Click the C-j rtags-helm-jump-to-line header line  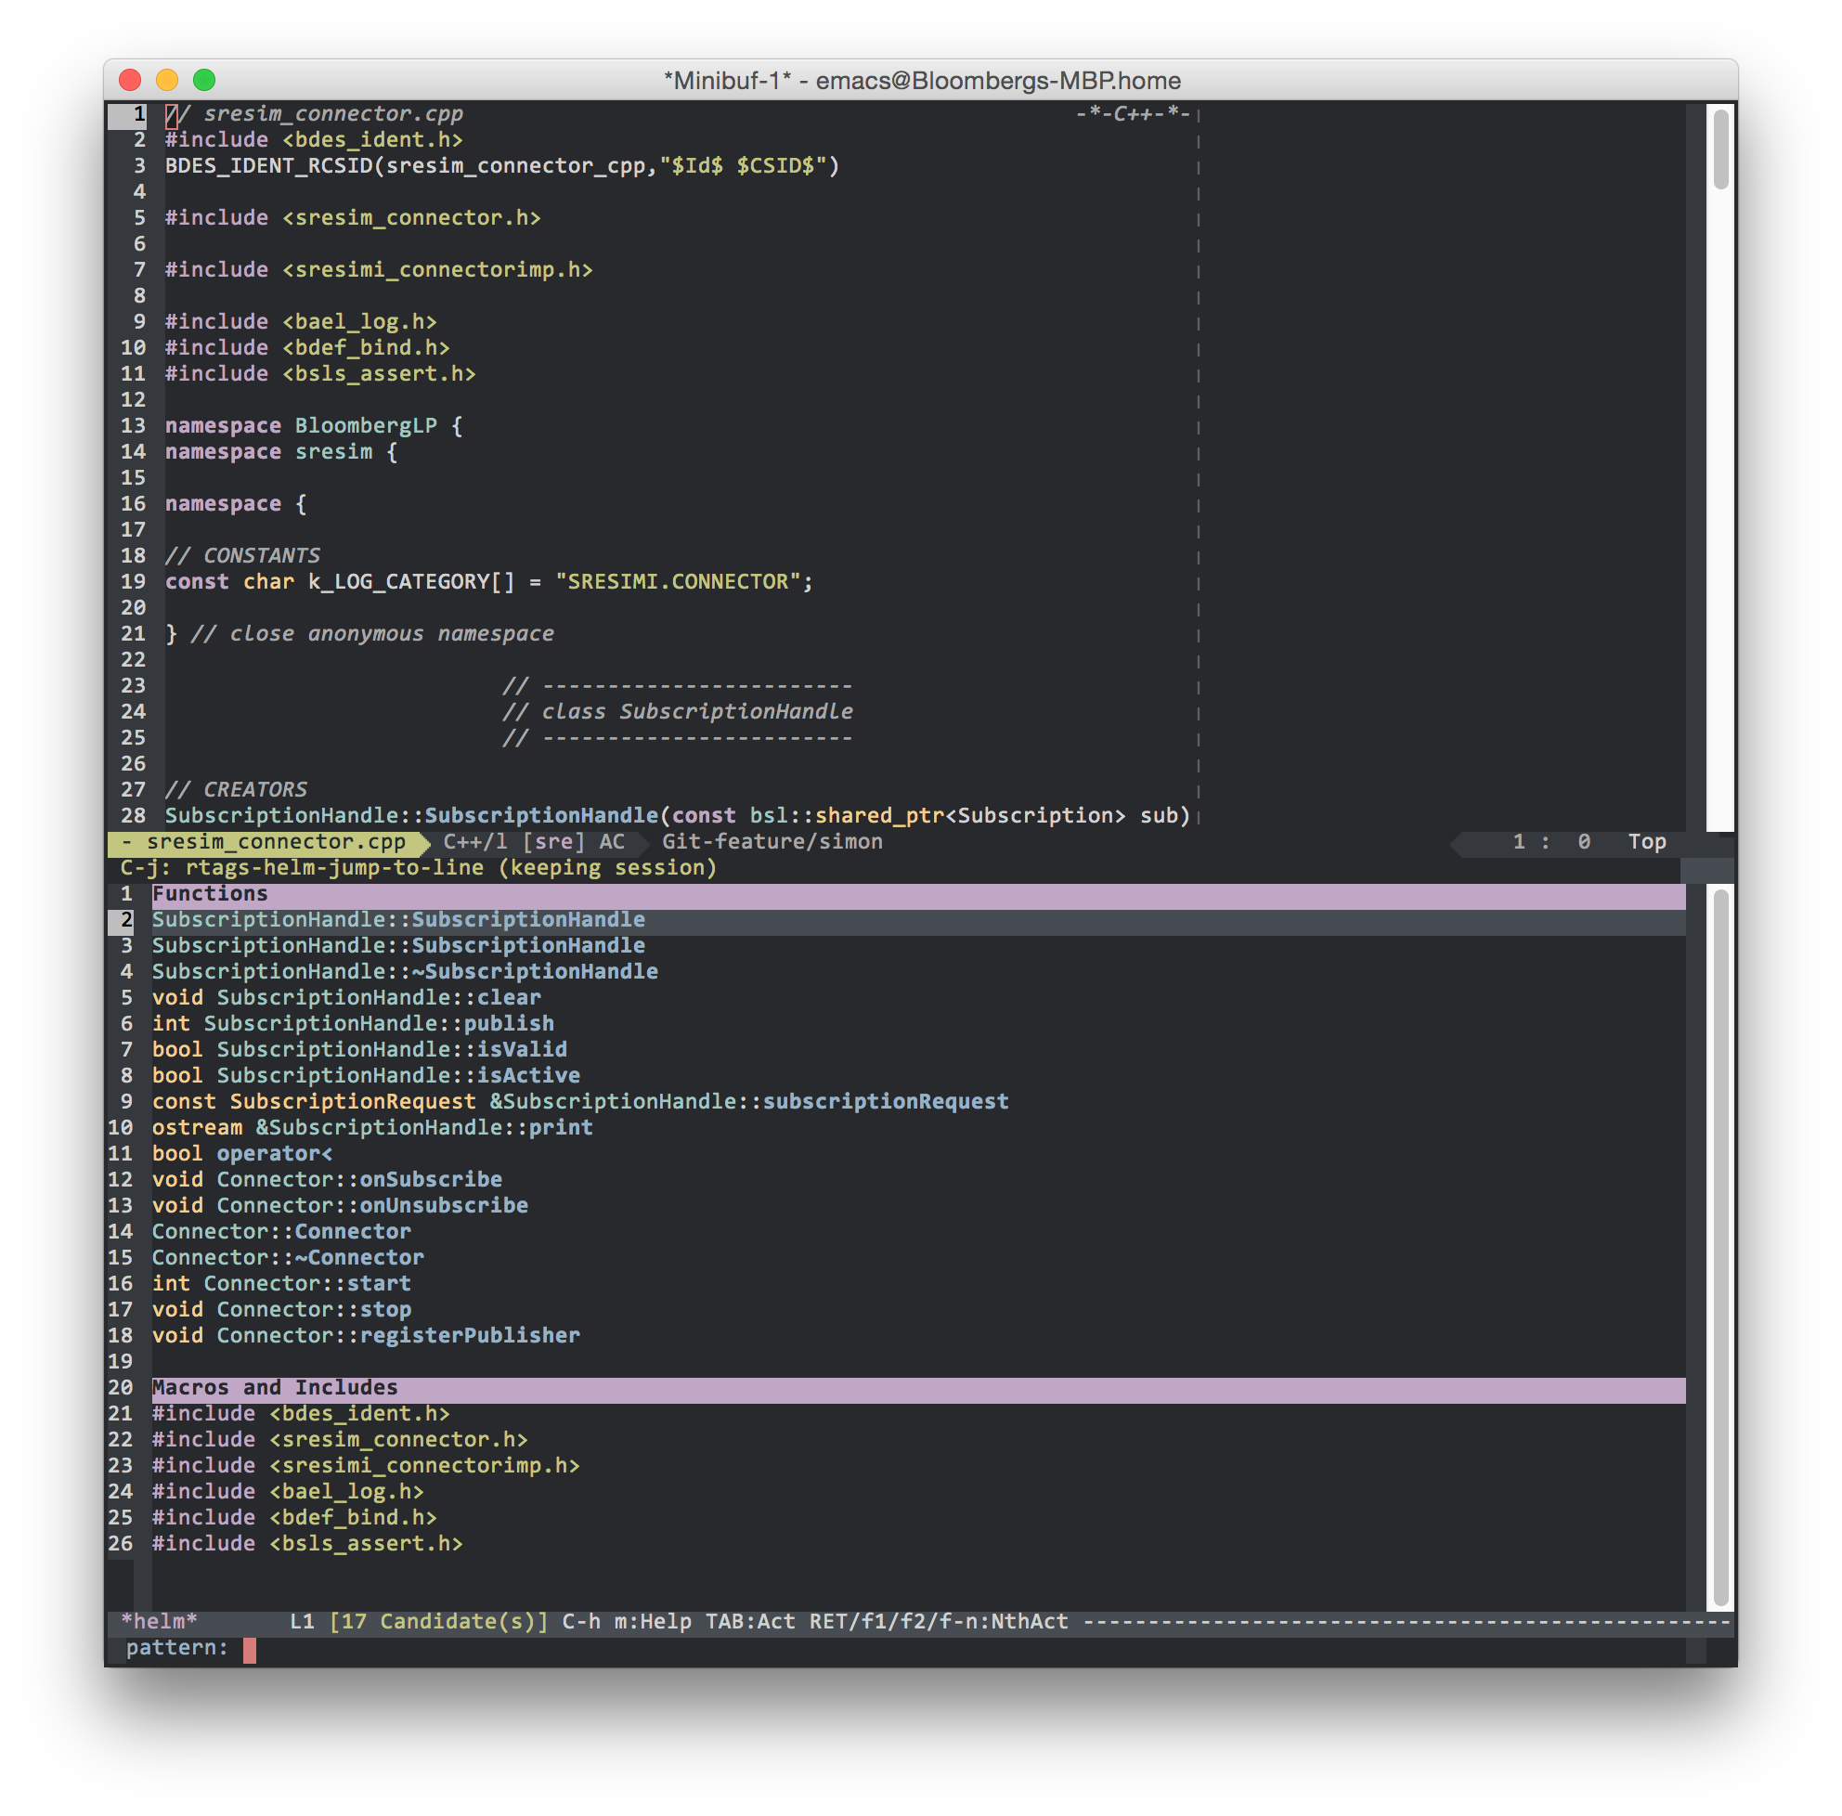pos(419,867)
